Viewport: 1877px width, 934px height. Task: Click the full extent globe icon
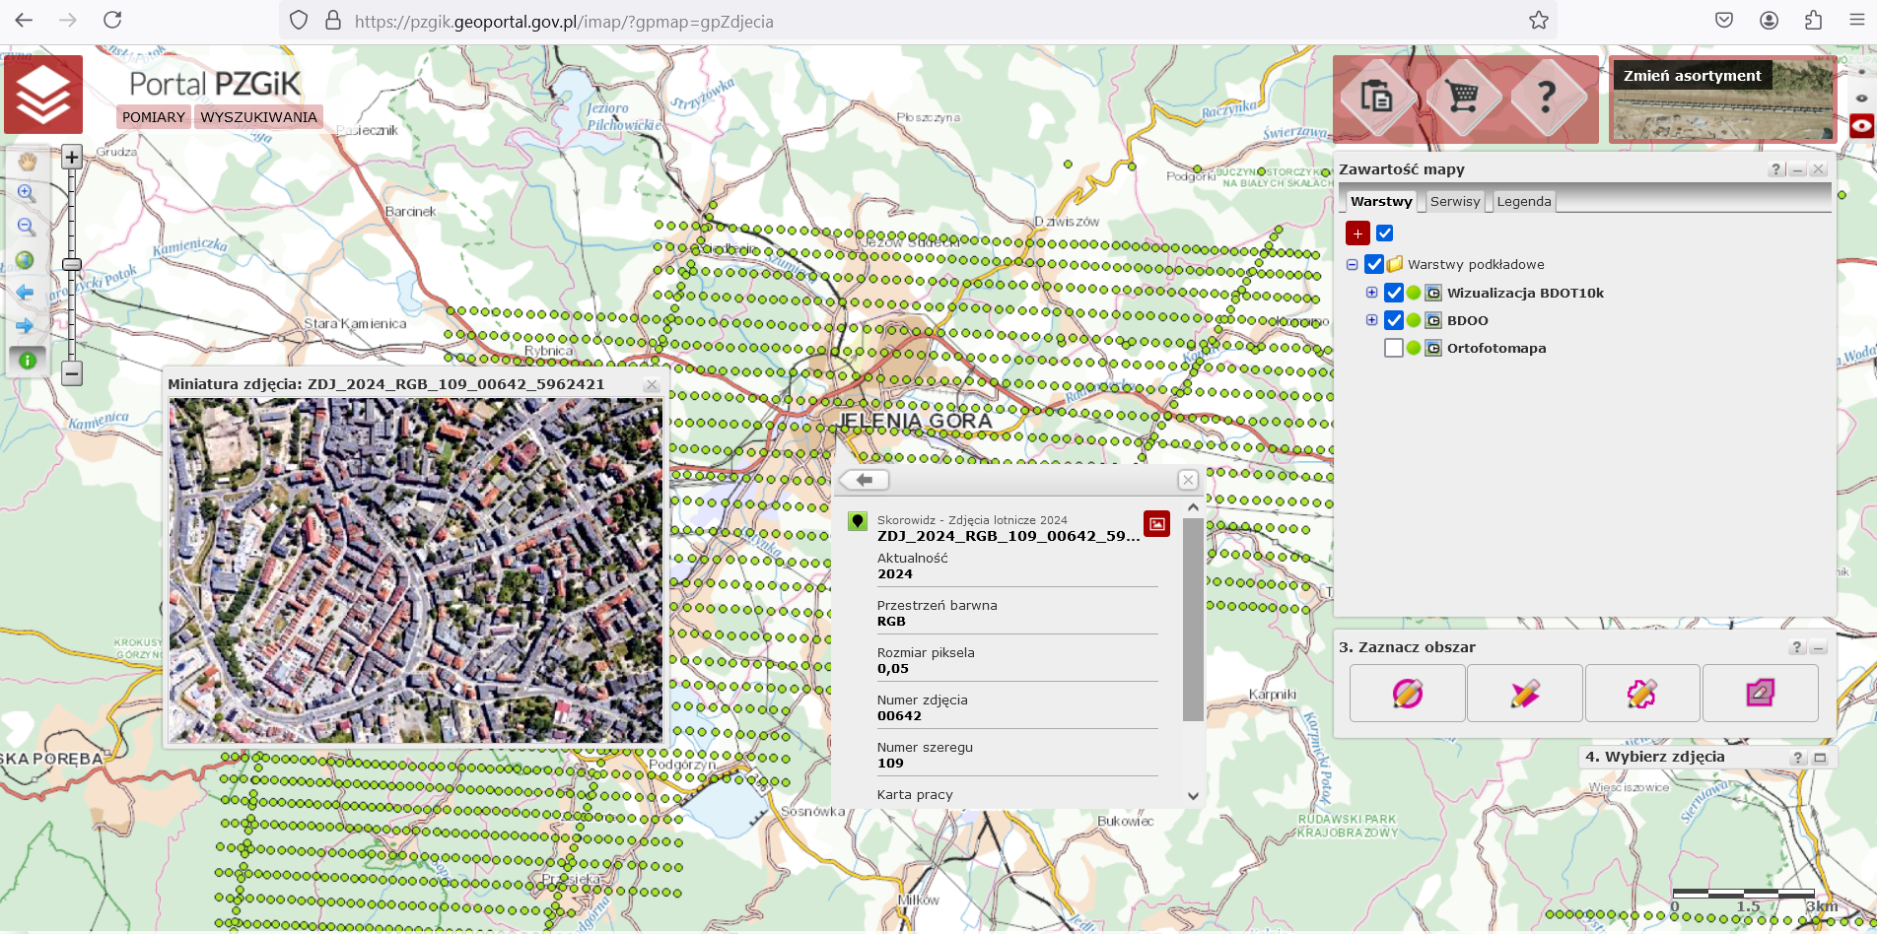26,260
